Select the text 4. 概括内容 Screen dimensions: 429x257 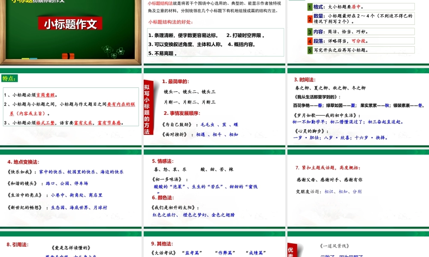point(242,44)
